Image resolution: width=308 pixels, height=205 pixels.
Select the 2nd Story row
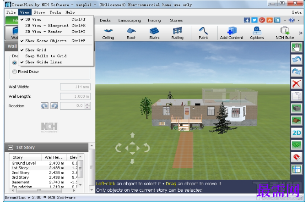click(x=44, y=172)
